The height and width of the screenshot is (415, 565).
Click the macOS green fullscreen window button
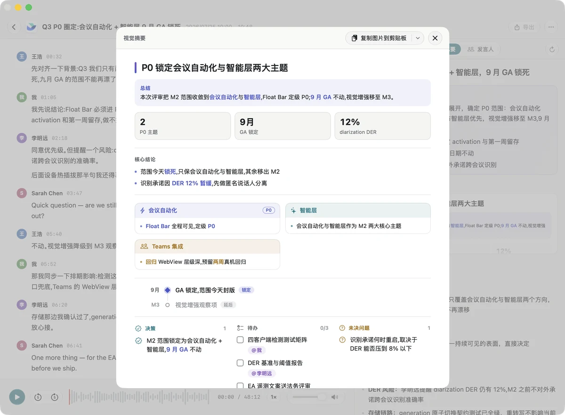pos(29,8)
